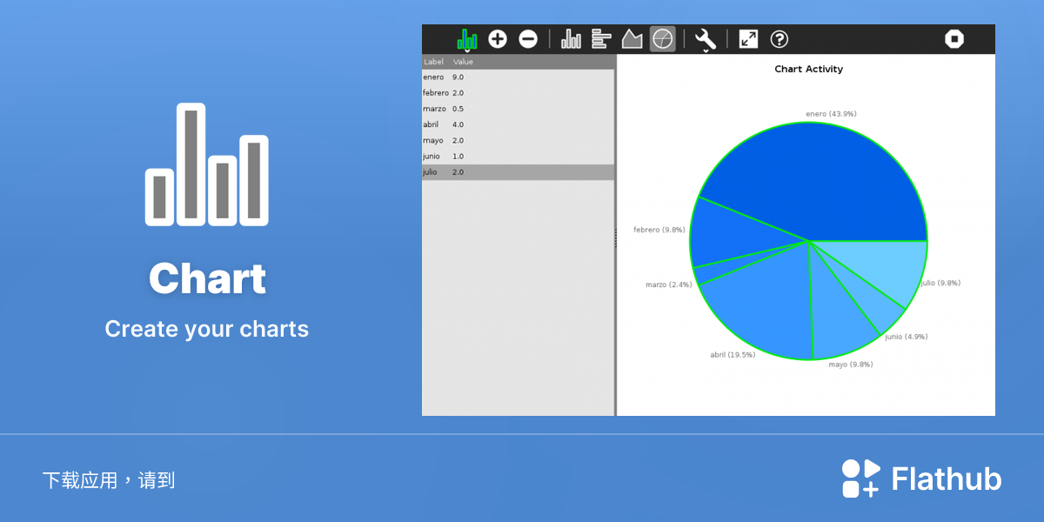This screenshot has width=1044, height=522.
Task: Select the junio row label
Action: click(432, 156)
